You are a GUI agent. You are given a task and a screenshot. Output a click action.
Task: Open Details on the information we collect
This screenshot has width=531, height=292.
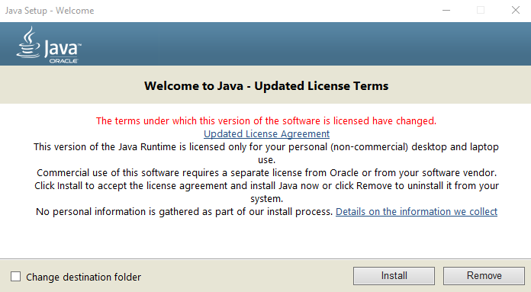[x=417, y=212]
